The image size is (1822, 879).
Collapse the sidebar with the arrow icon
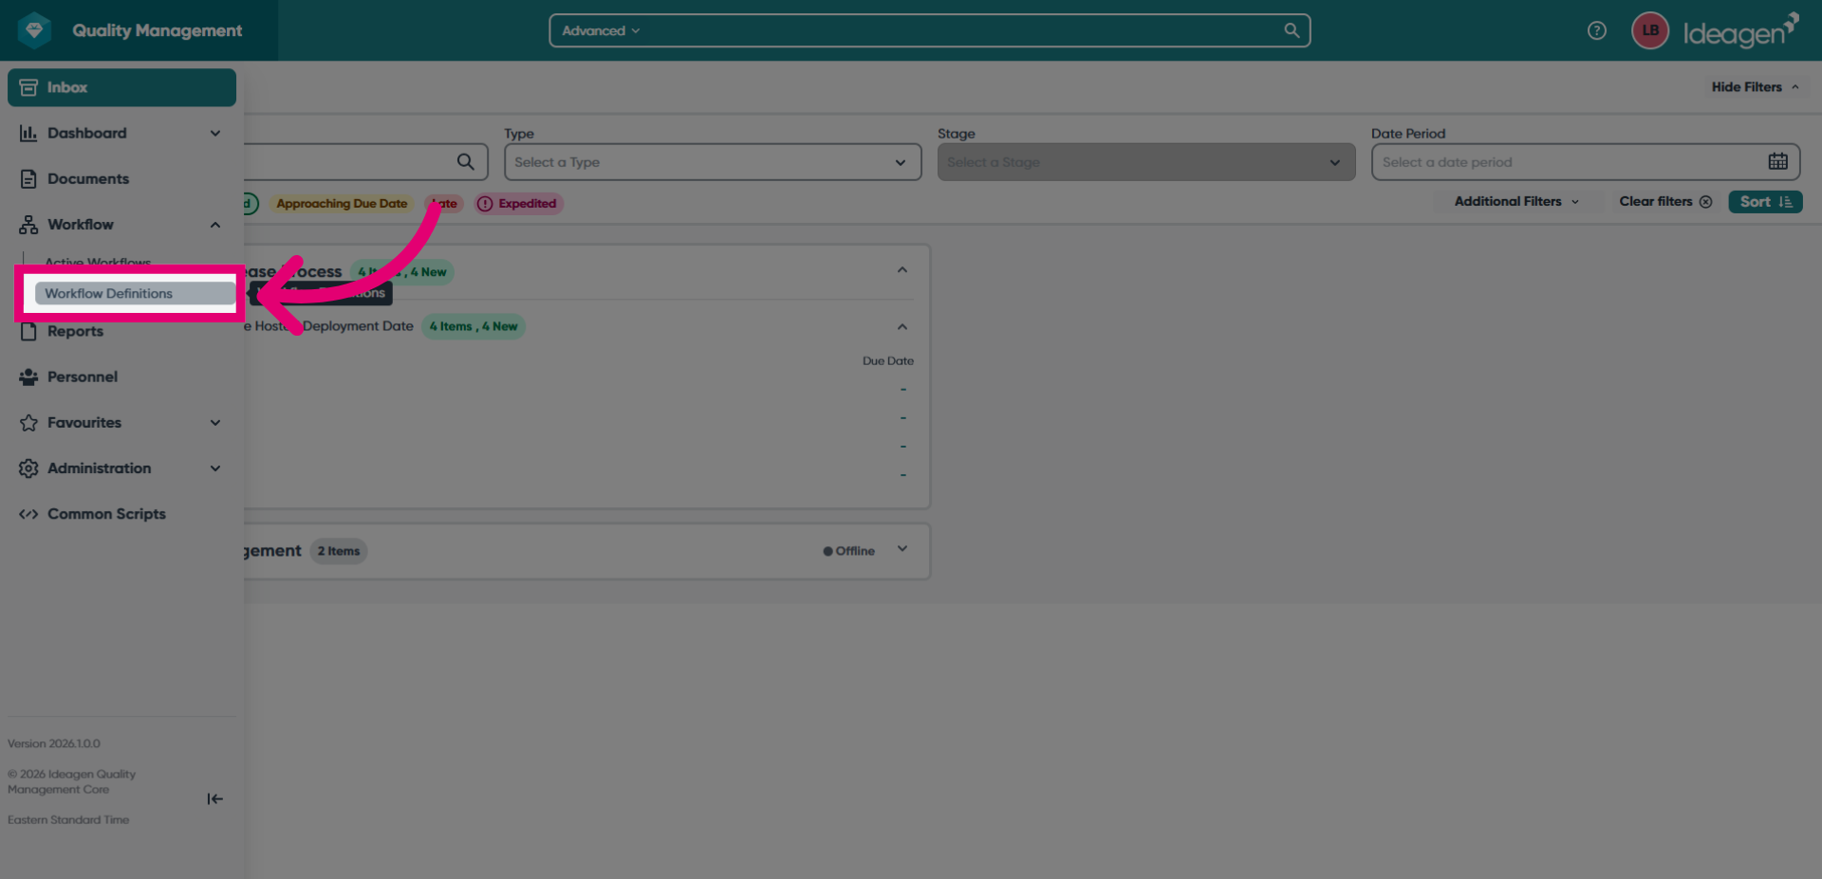click(215, 799)
